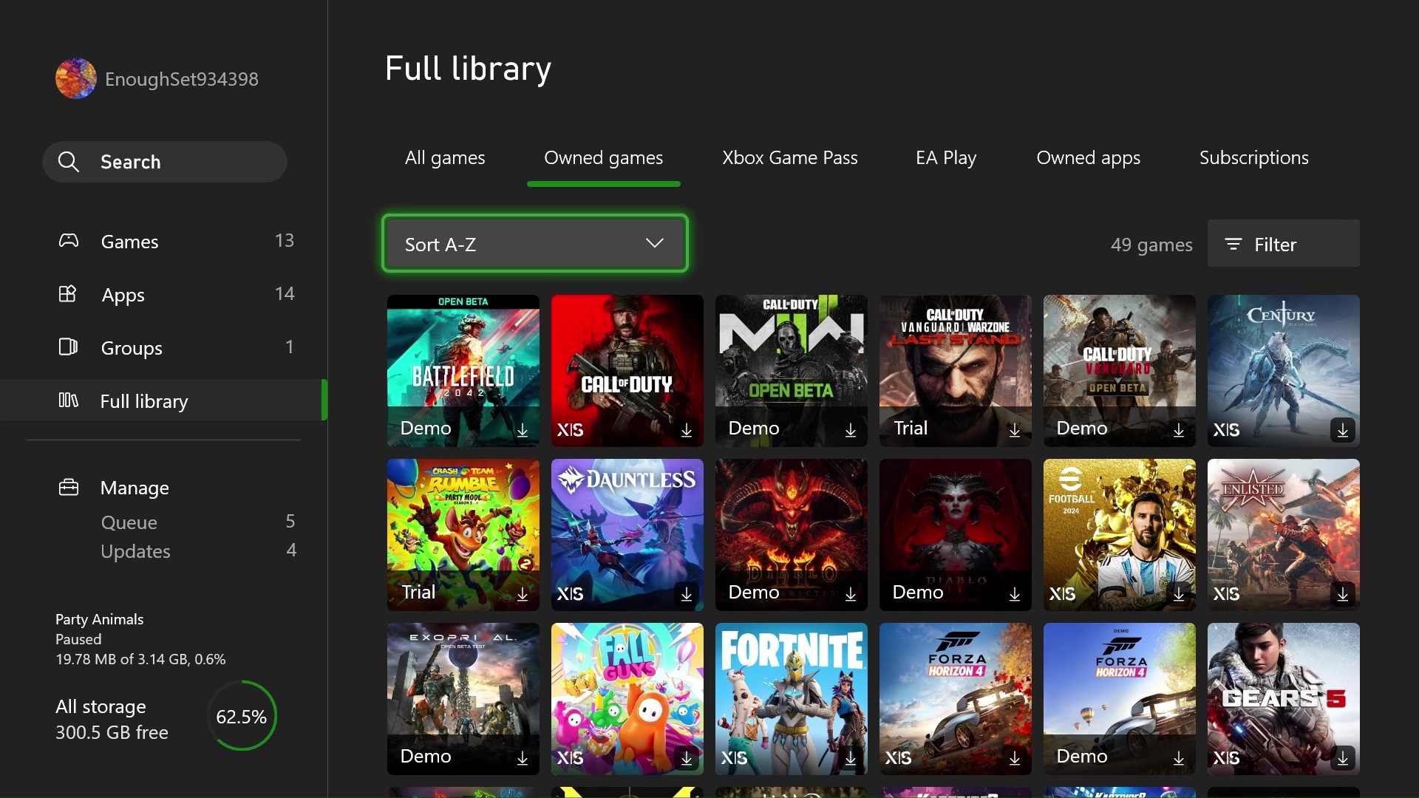
Task: Click the Groups icon
Action: pyautogui.click(x=68, y=347)
